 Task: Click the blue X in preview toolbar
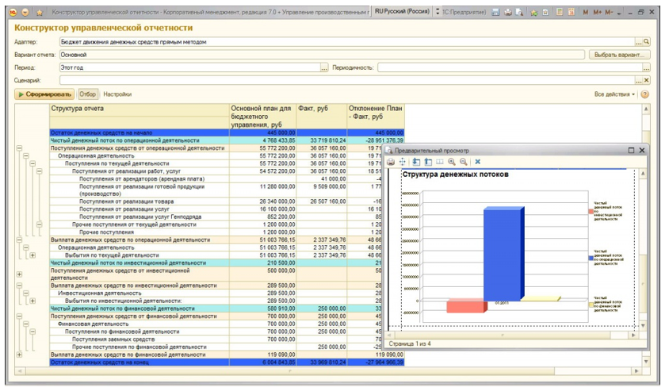478,162
